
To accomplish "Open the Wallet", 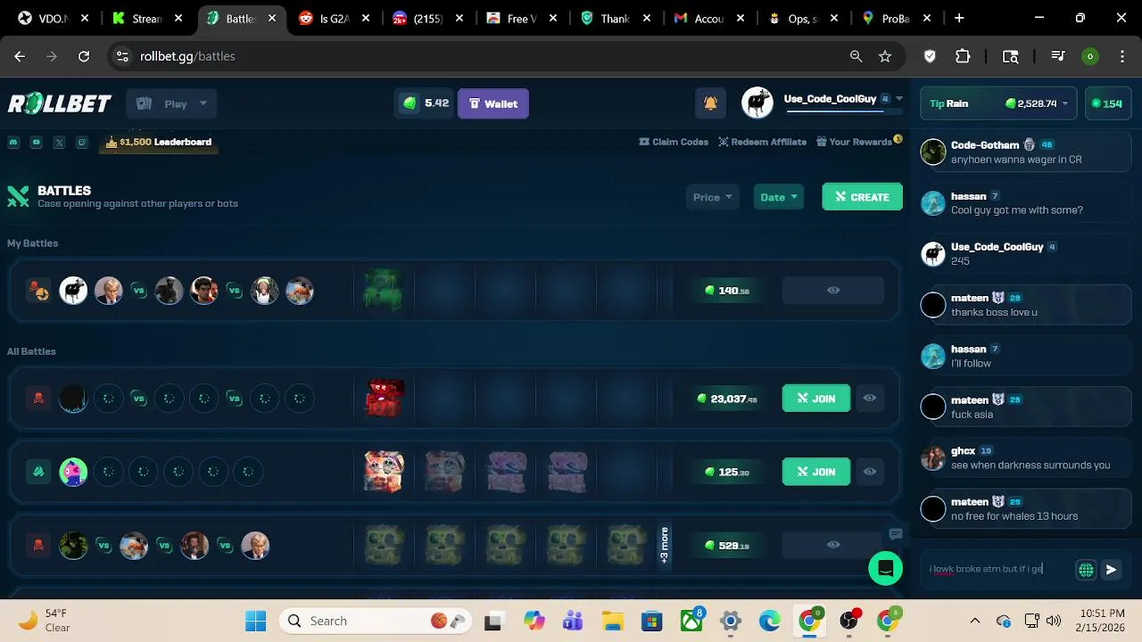I will (493, 103).
